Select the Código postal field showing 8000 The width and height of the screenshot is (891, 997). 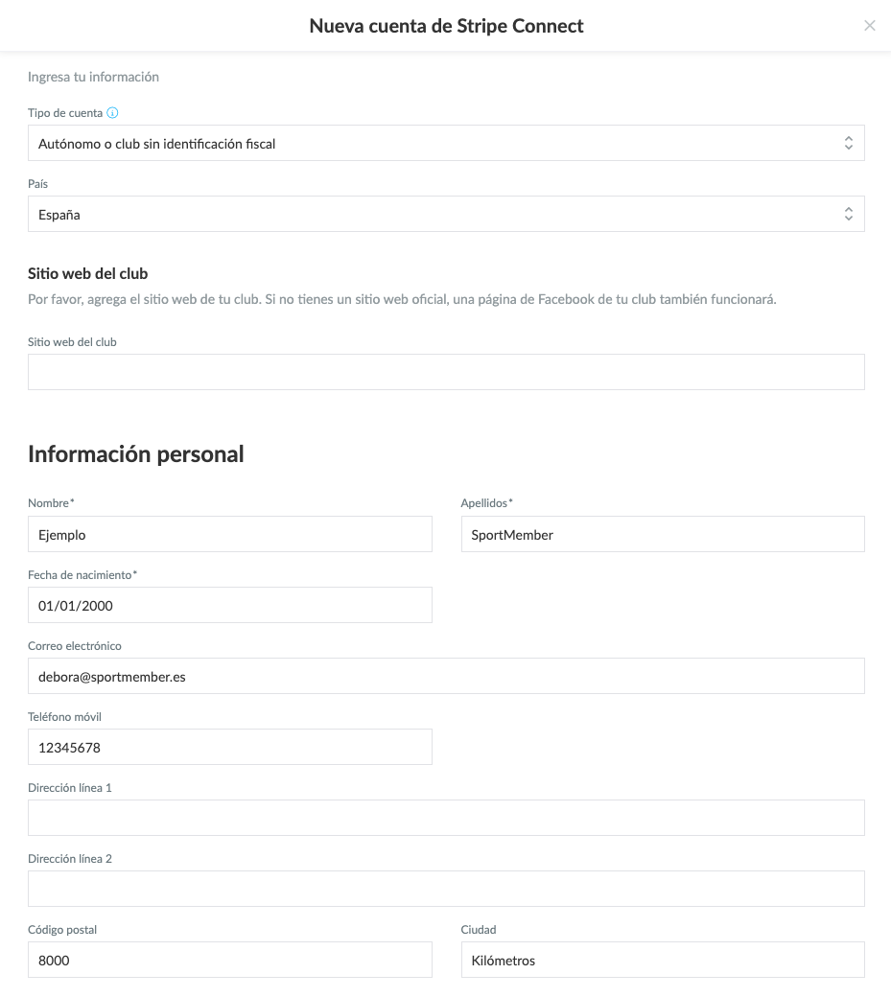point(229,960)
